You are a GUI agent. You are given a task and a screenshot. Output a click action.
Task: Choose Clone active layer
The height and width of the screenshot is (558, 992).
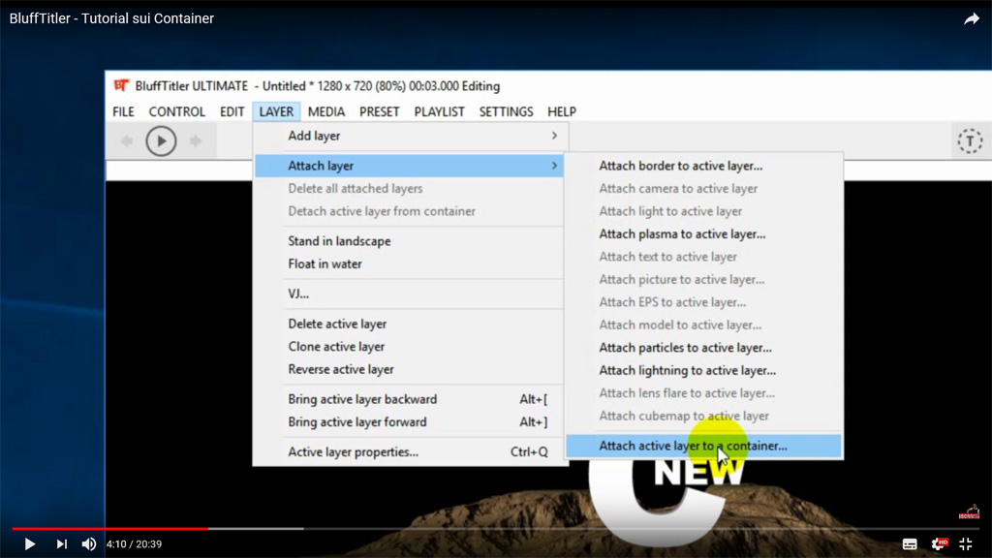[x=336, y=347]
